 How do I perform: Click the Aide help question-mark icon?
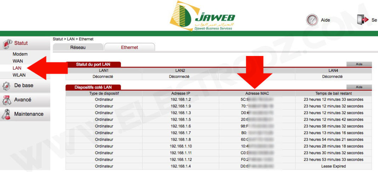(x=312, y=20)
